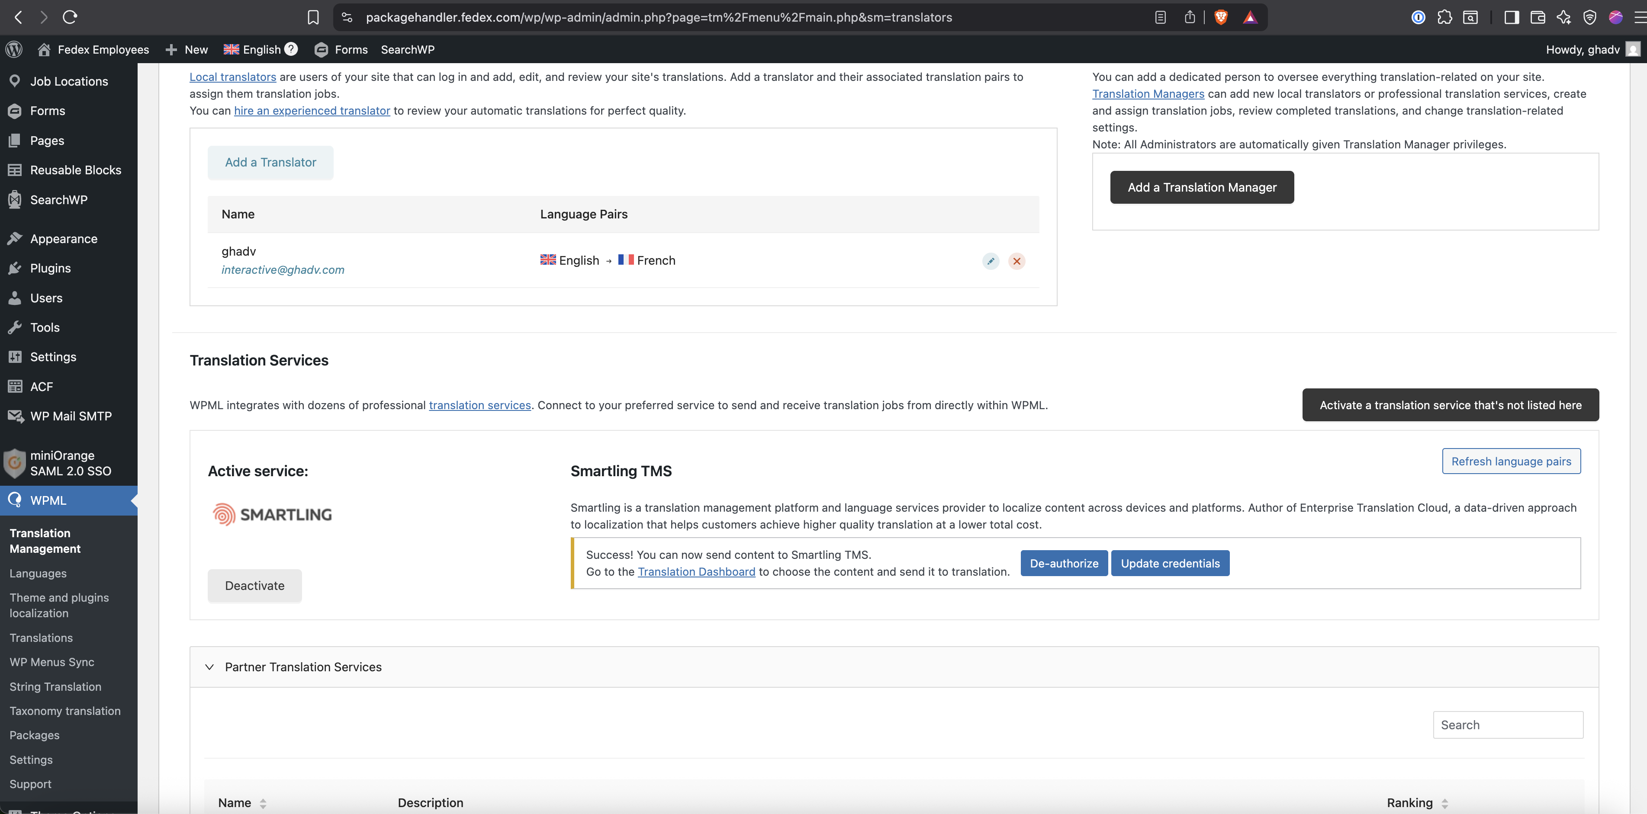Open Brave Shields lion icon
The width and height of the screenshot is (1647, 814).
point(1221,17)
